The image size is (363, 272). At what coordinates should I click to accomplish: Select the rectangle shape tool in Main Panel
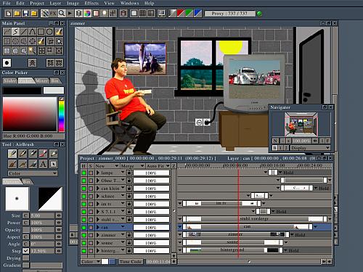click(41, 32)
